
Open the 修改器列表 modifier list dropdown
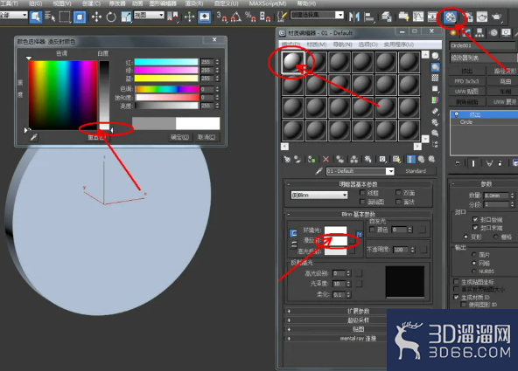coord(483,58)
